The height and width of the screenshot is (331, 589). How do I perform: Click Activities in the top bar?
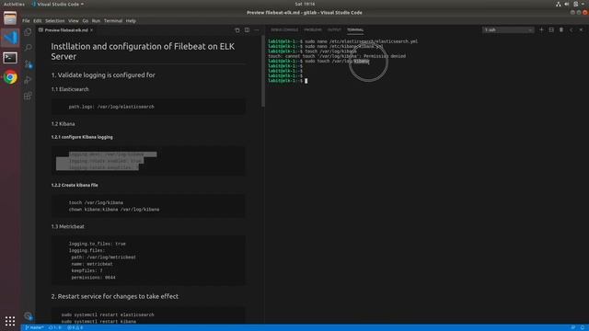[14, 4]
